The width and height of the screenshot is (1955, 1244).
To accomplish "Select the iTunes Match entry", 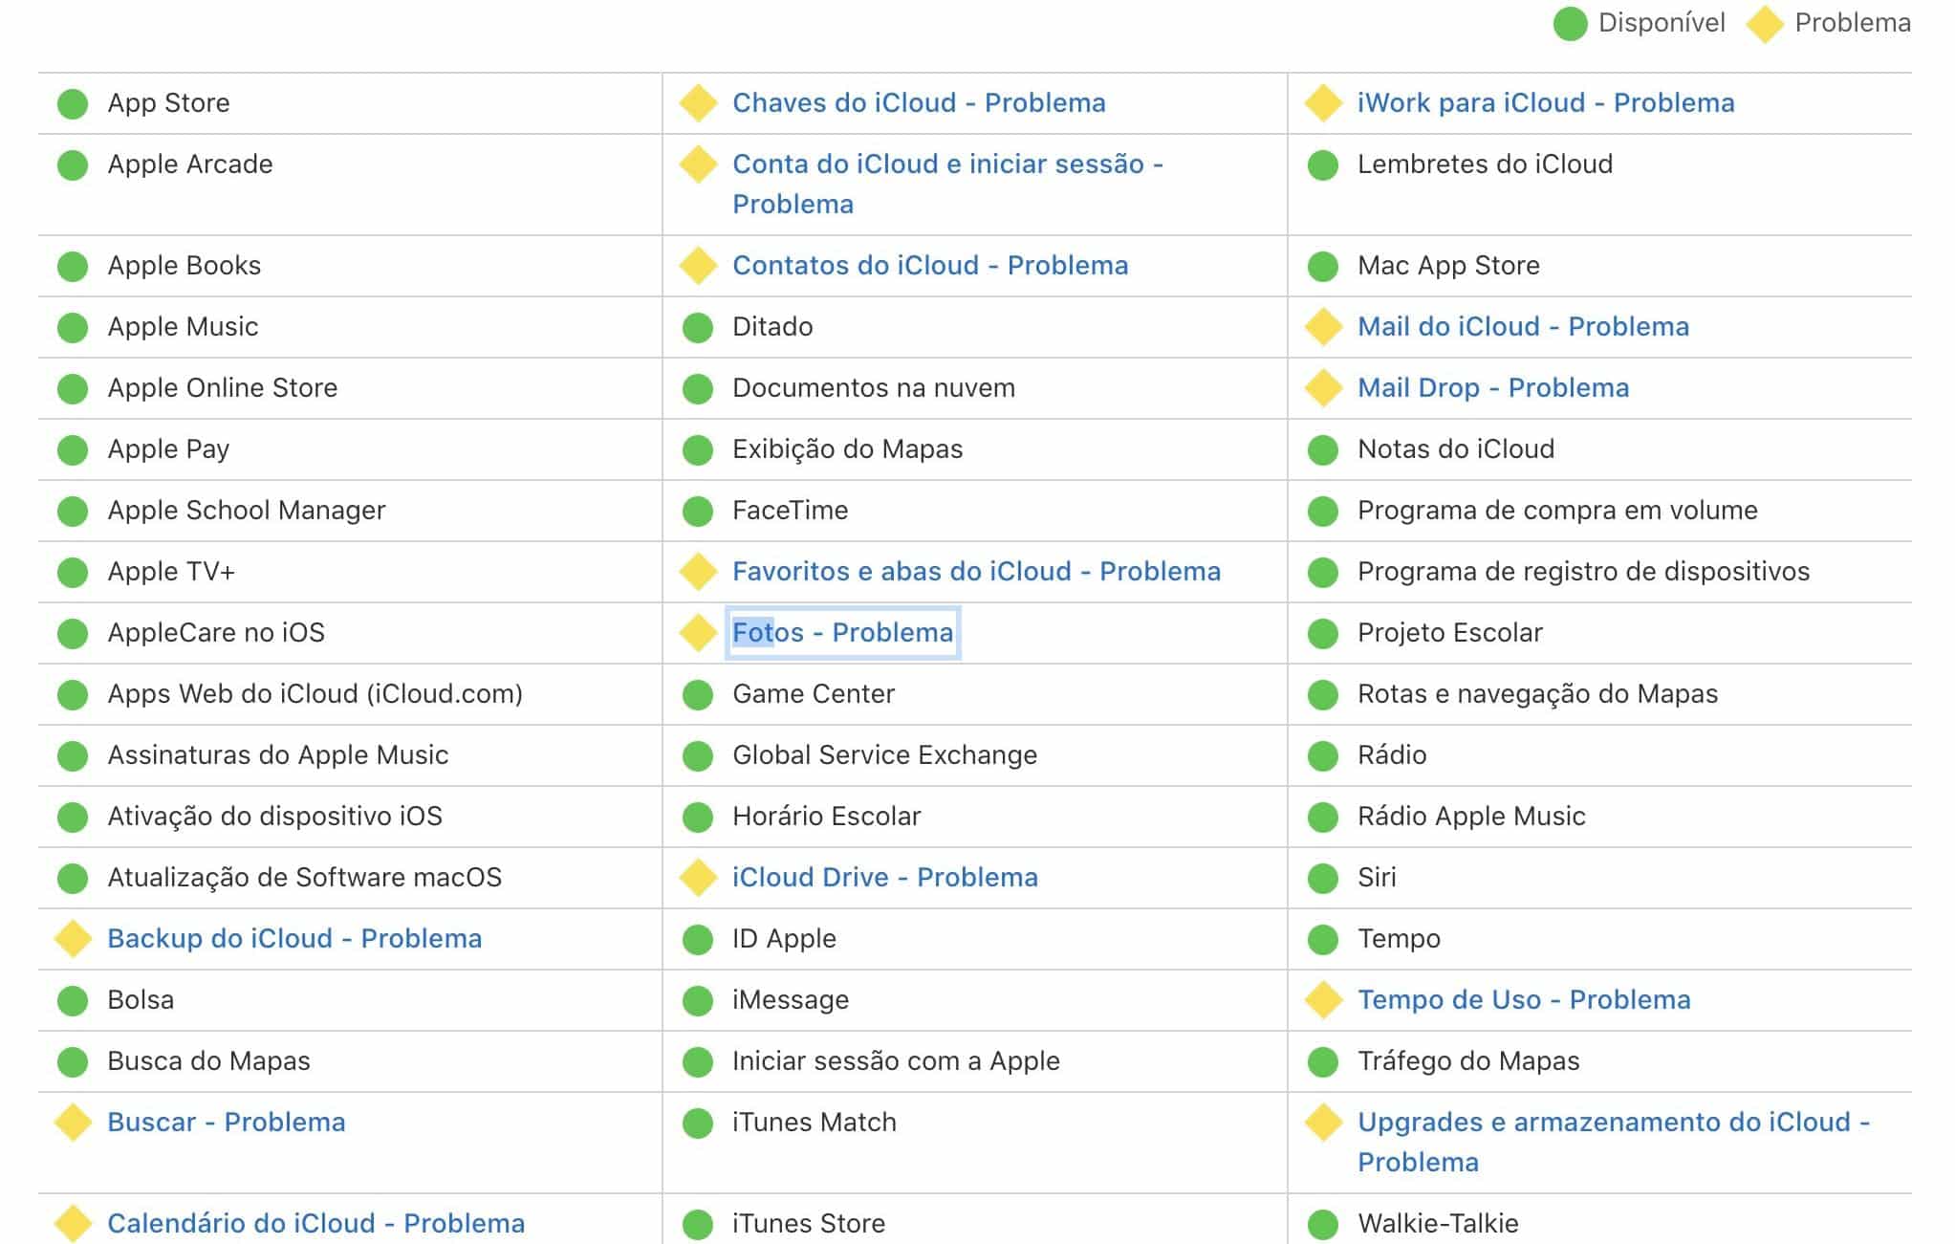I will click(815, 1123).
